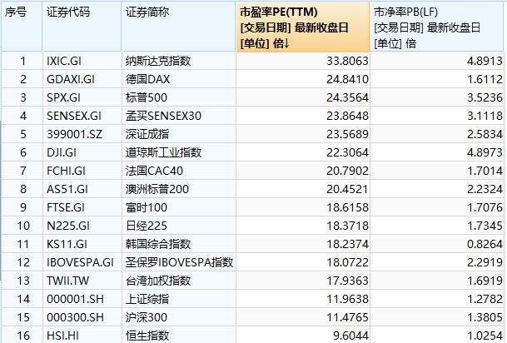The image size is (507, 343).
Task: Click the 市净率PB(LF) column header
Action: [436, 27]
